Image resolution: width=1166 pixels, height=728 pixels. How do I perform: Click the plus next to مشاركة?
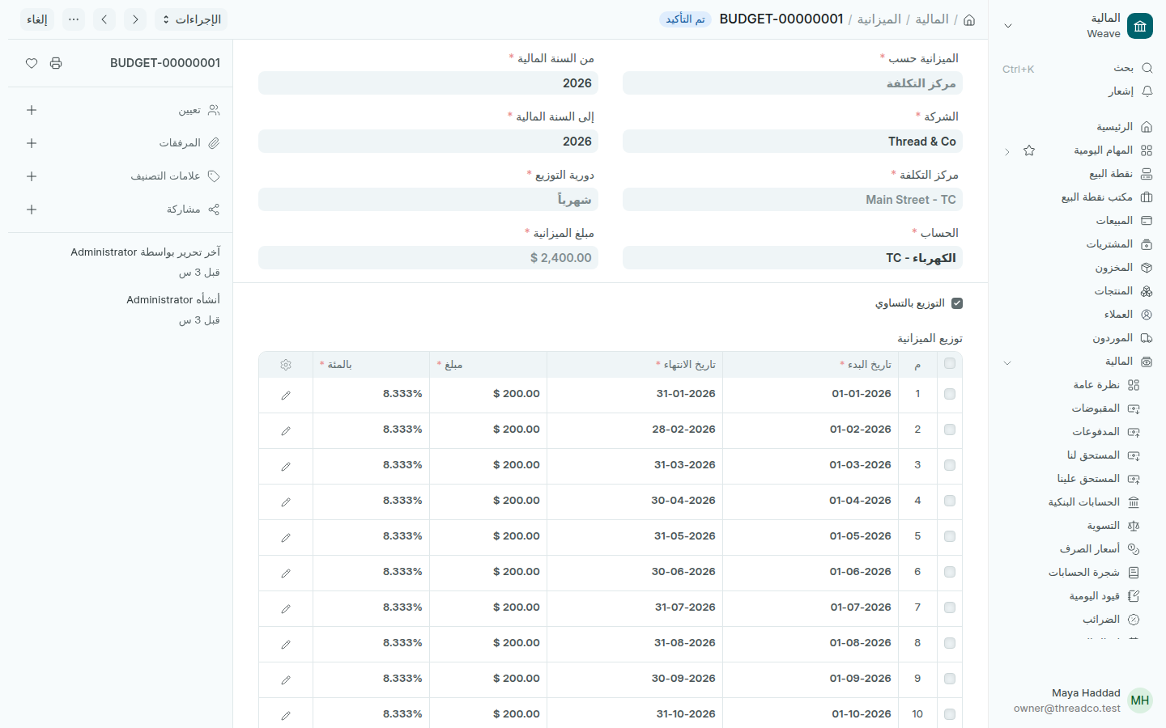(x=32, y=210)
